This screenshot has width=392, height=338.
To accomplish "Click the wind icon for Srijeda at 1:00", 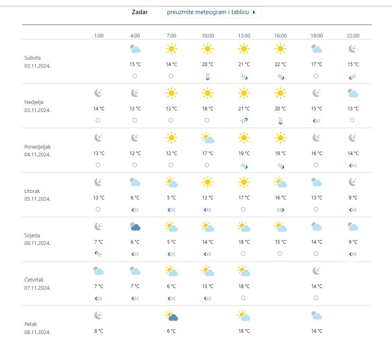I will 99,254.
